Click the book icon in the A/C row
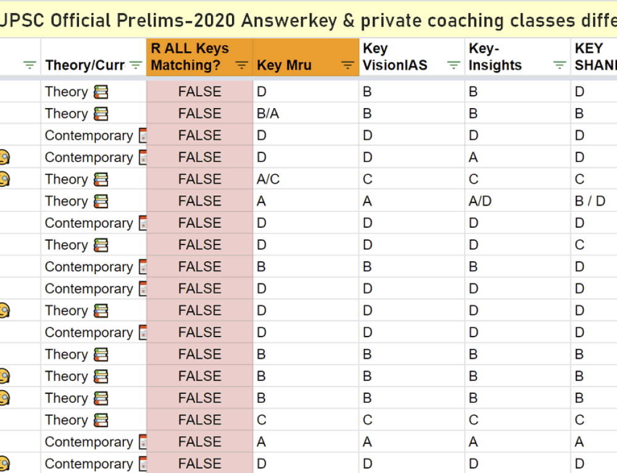Viewport: 617px width, 473px height. coord(101,180)
